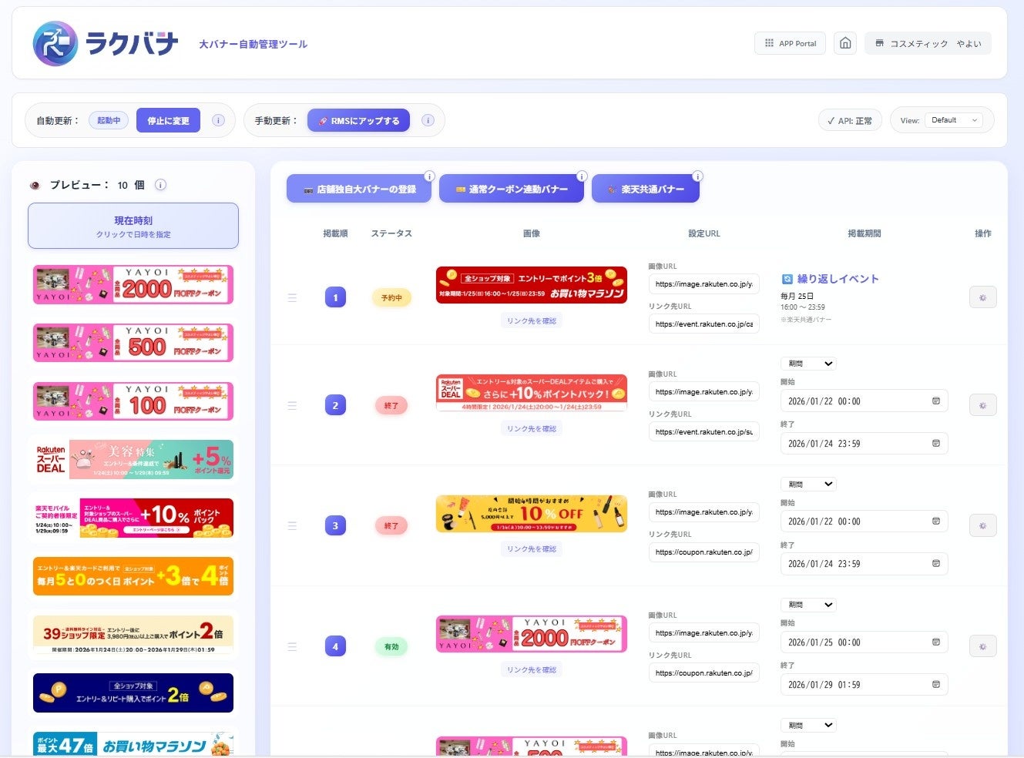
Task: Click row 1 リンク先URL input field
Action: pyautogui.click(x=703, y=324)
